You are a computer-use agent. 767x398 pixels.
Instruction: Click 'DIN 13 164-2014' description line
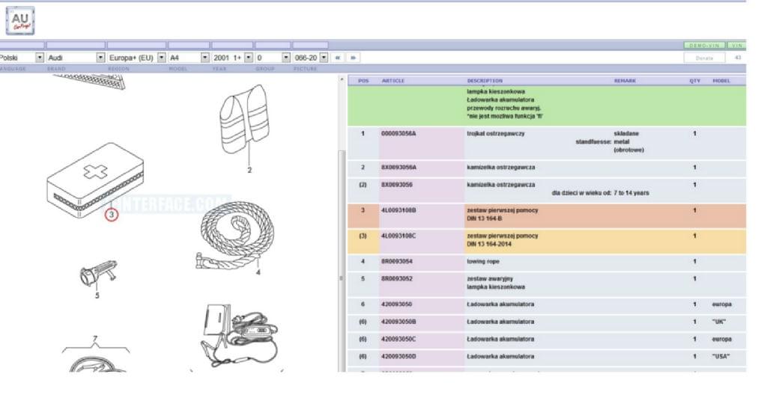click(x=490, y=244)
